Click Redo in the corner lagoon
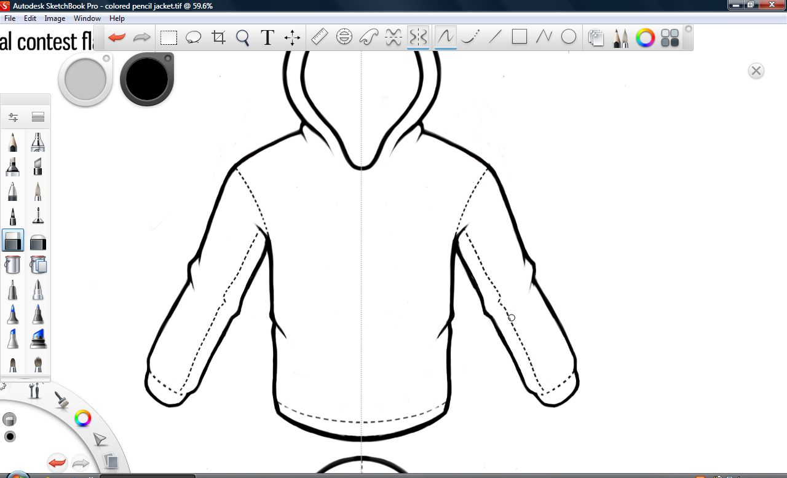Screen dimensions: 787x478 (81, 463)
